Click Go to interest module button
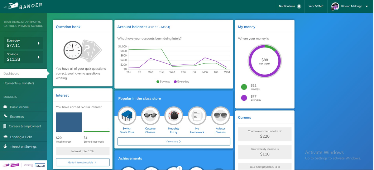Screen dimensions: 374x170 click(83, 162)
